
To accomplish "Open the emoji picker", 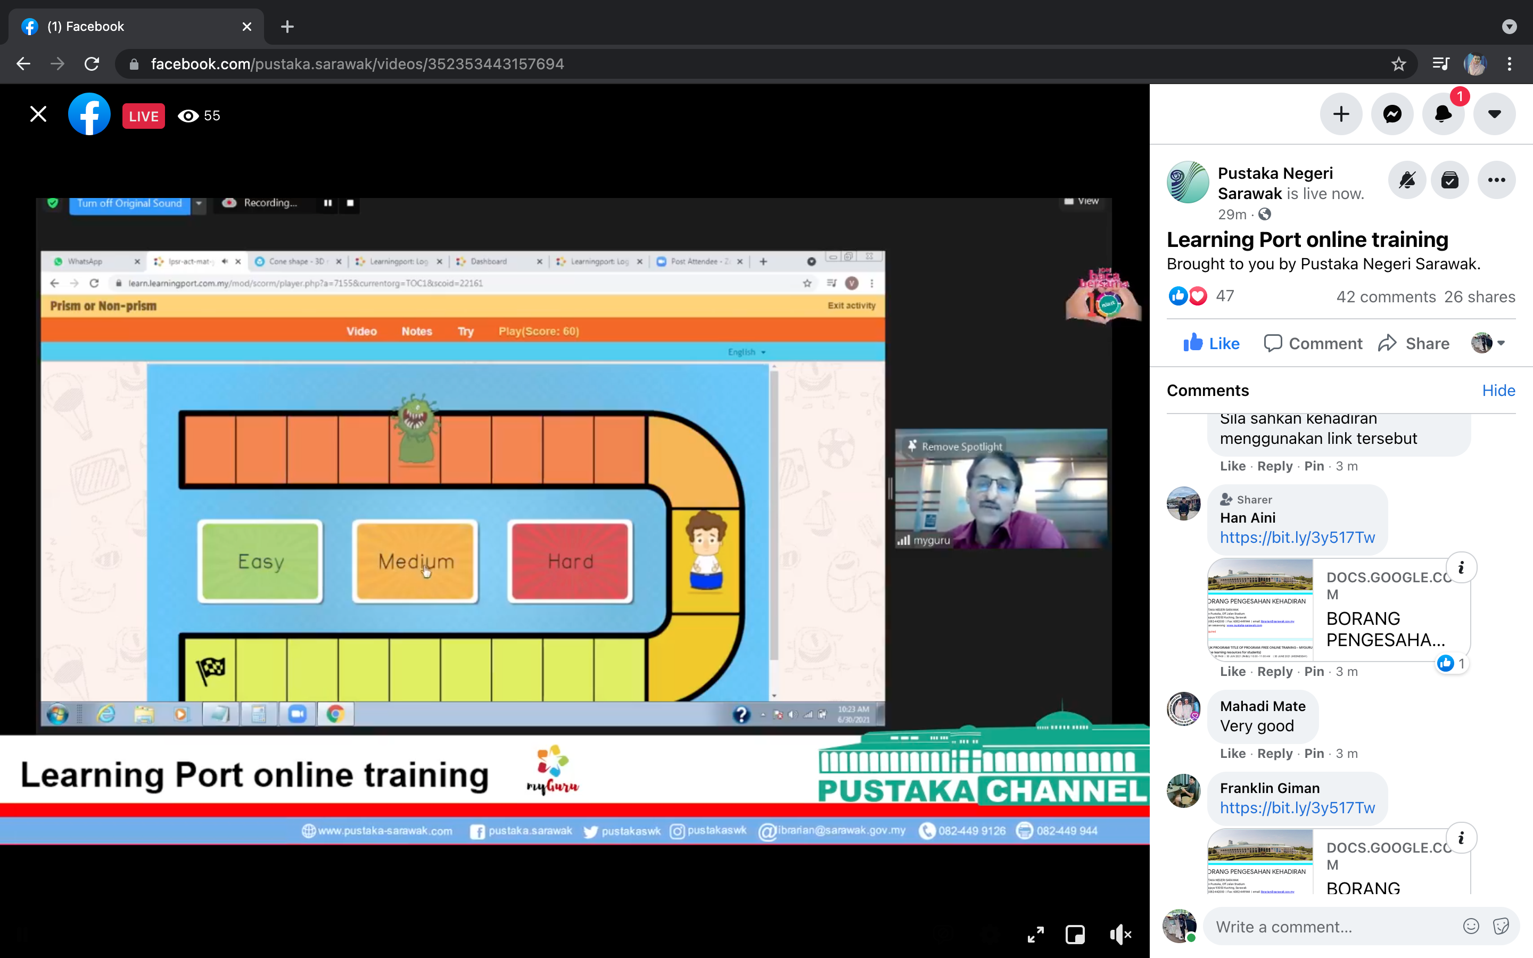I will pos(1471,926).
